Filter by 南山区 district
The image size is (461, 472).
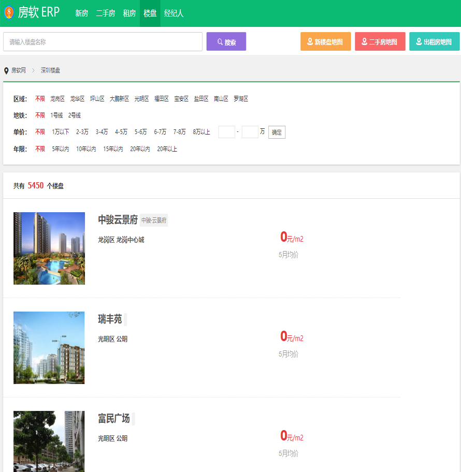(x=221, y=99)
